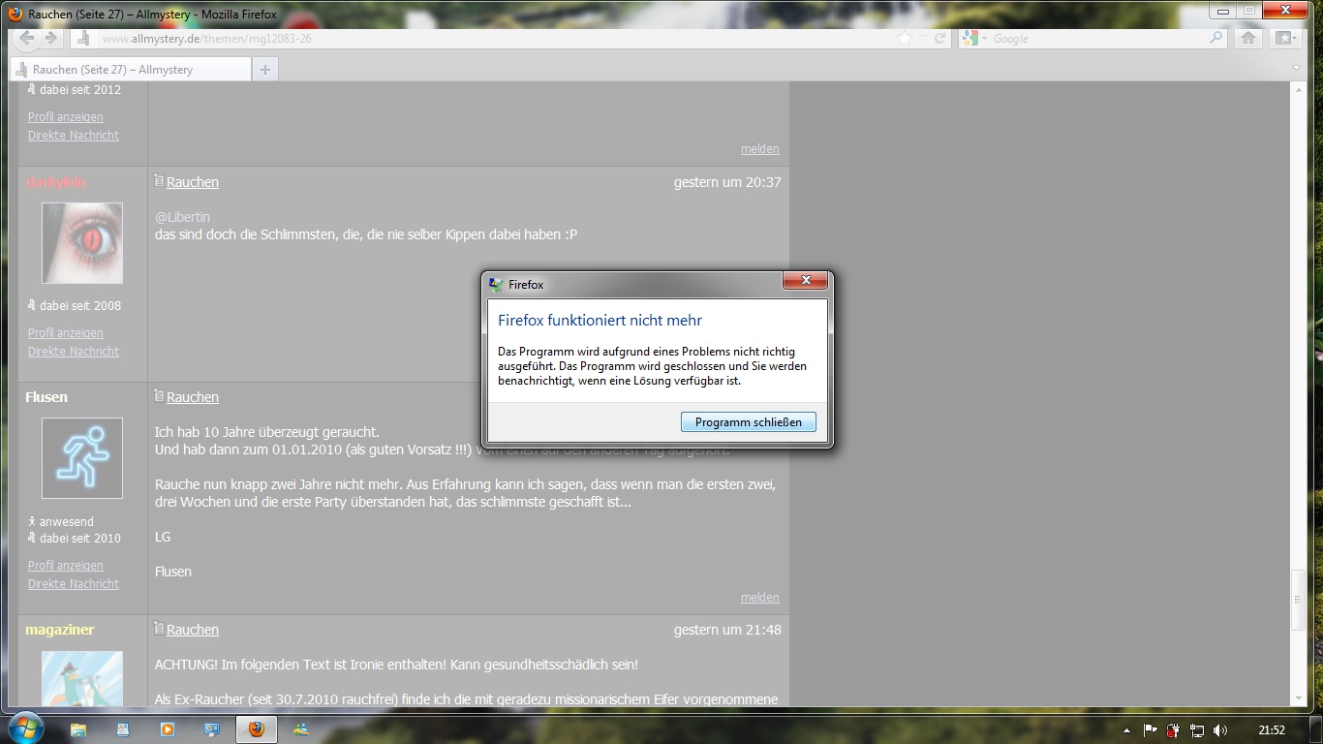The width and height of the screenshot is (1323, 744).
Task: Click the vertical scrollbar thumb
Action: coord(1299,602)
